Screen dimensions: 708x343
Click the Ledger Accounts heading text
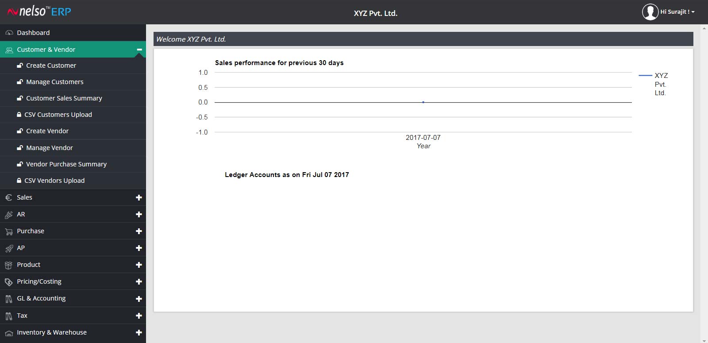[x=287, y=175]
